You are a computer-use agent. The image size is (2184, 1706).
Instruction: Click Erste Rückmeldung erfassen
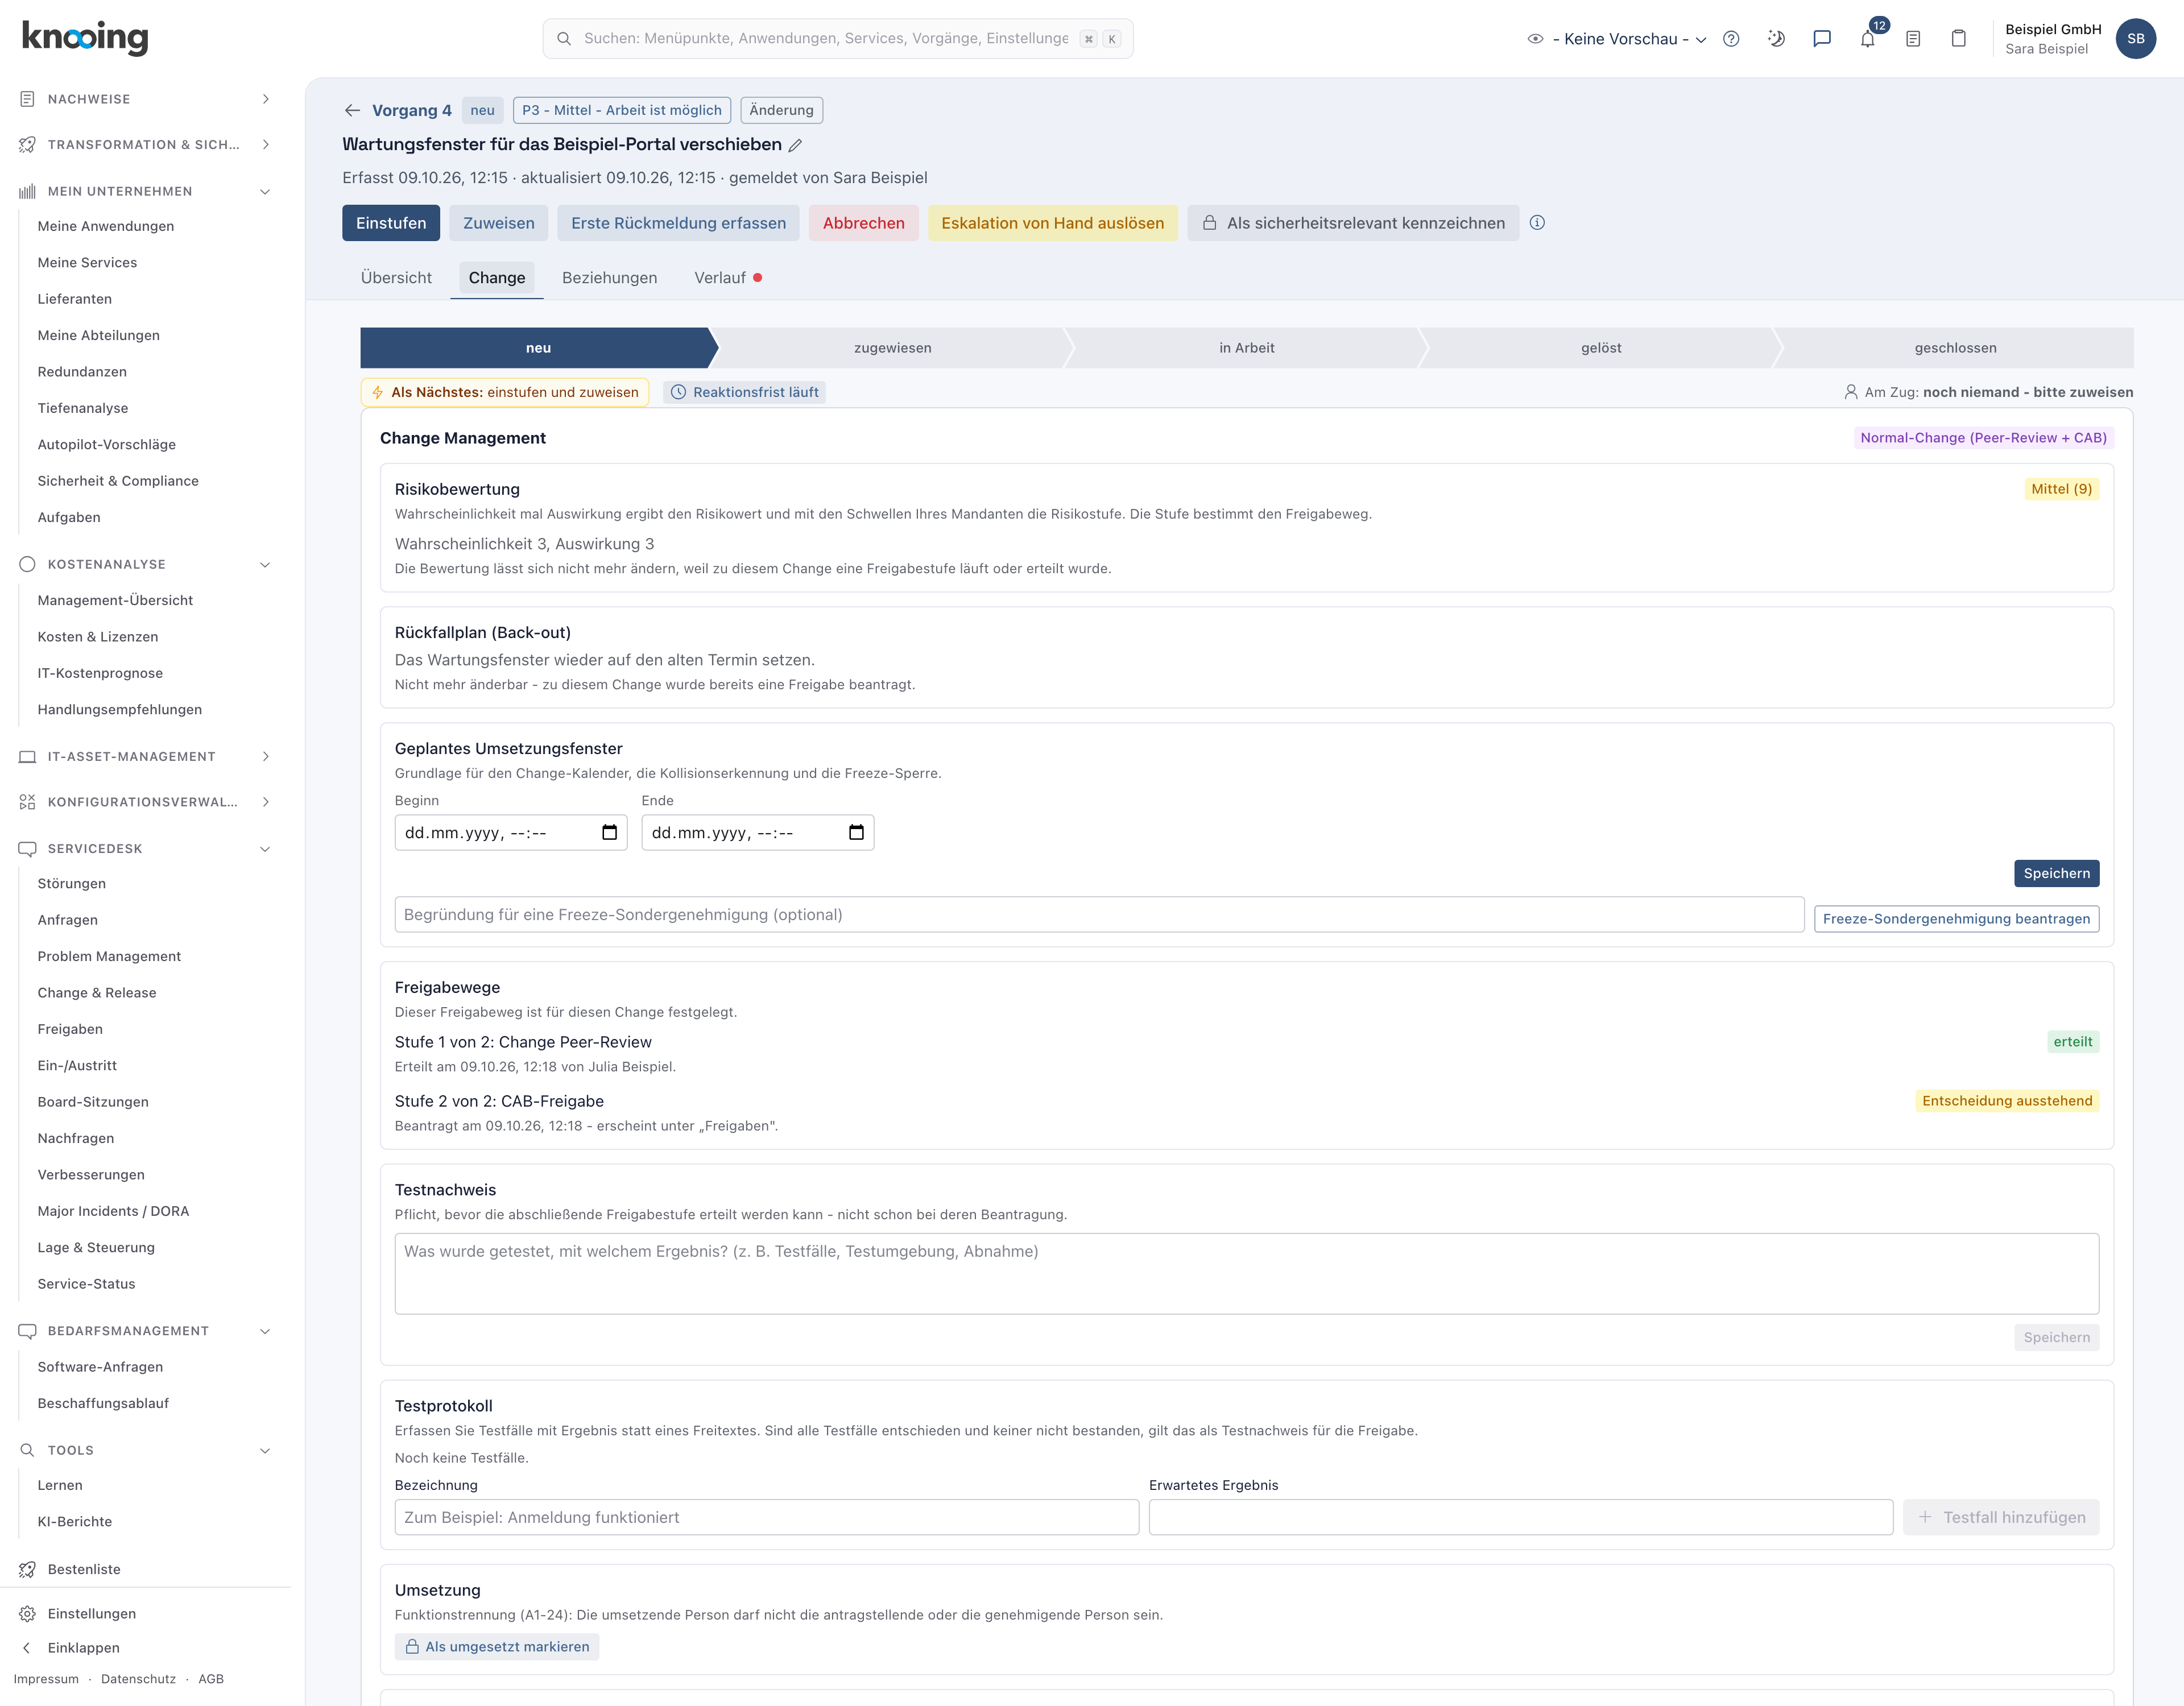point(678,223)
